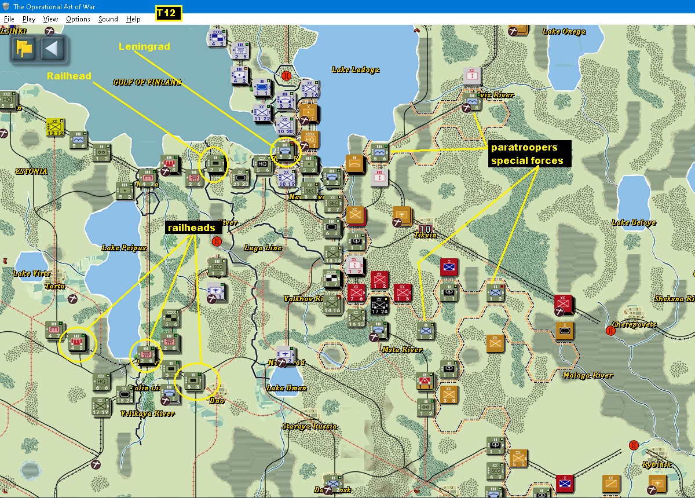695x498 pixels.
Task: Select the orange armored unit near Cherepovets
Action: pyautogui.click(x=565, y=330)
